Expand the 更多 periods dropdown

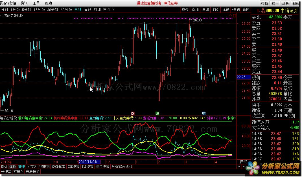click(x=109, y=10)
